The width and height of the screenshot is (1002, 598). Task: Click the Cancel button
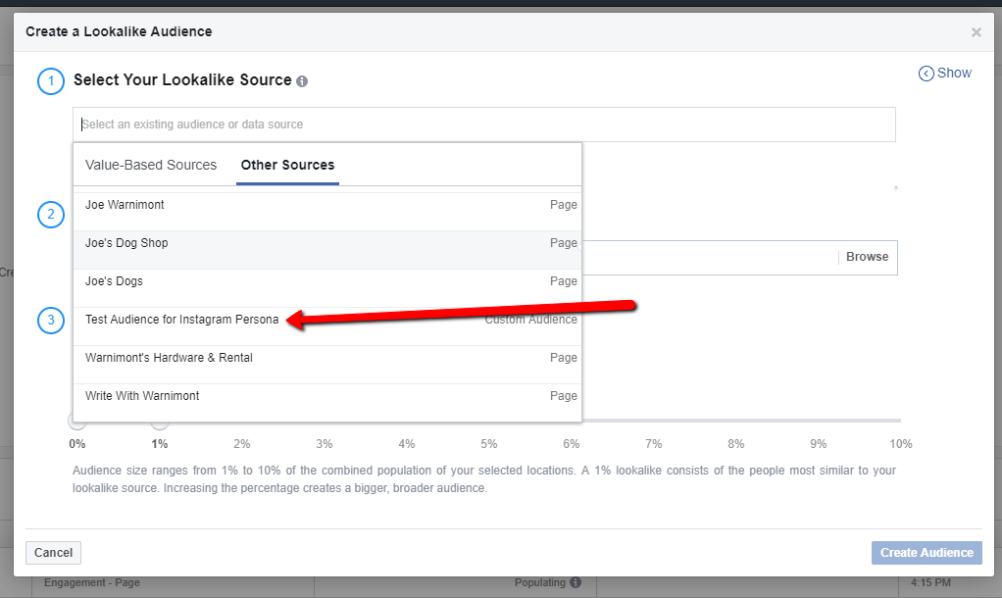53,553
